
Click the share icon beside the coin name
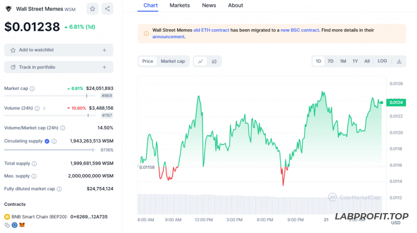[107, 8]
